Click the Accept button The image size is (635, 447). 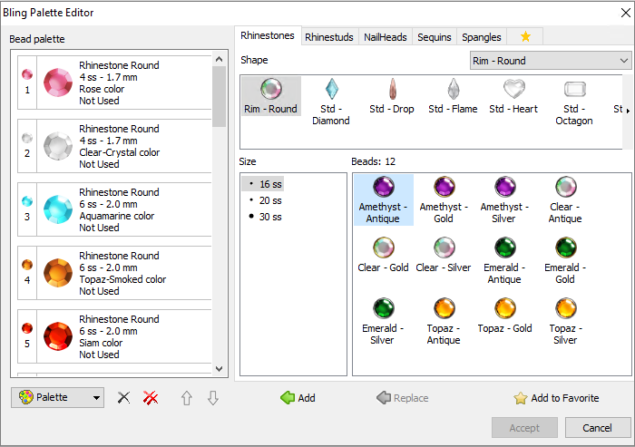click(x=524, y=428)
